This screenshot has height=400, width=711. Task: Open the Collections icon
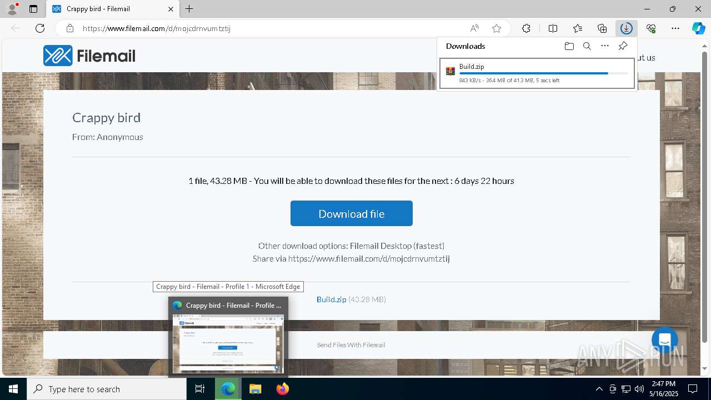point(602,28)
